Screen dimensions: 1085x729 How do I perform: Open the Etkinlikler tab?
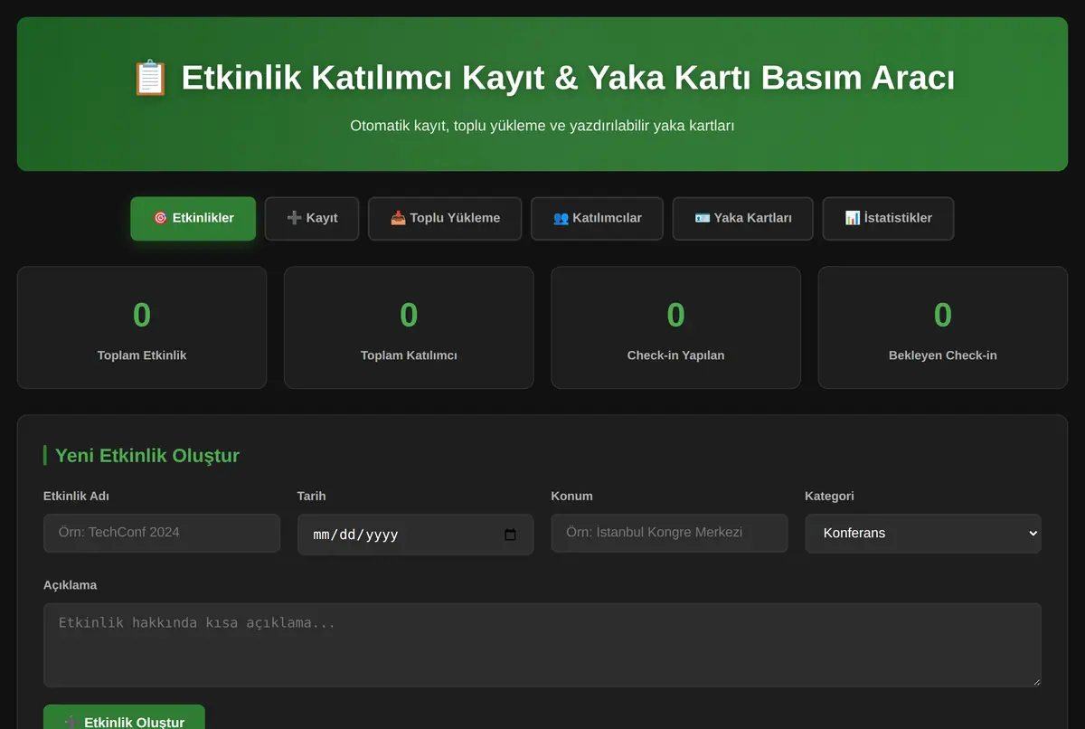[x=193, y=218]
